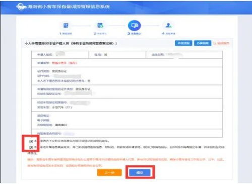
Task: Click the residence value 海南海口
Action: click(x=61, y=125)
